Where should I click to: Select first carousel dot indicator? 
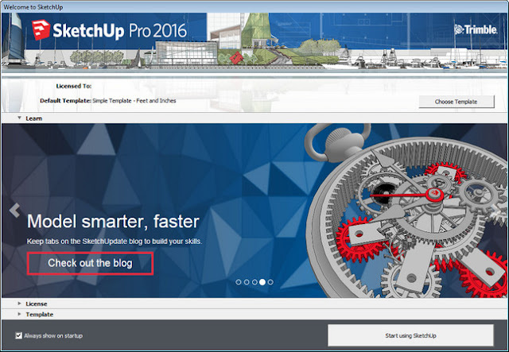point(239,282)
